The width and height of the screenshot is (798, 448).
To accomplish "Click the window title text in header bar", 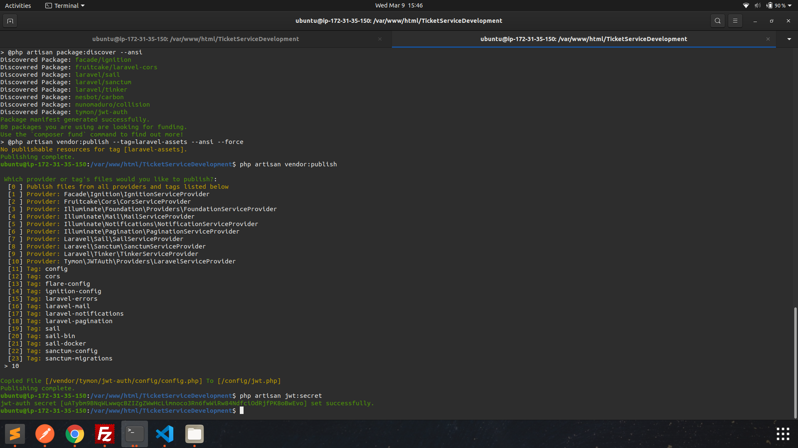I will (x=399, y=21).
